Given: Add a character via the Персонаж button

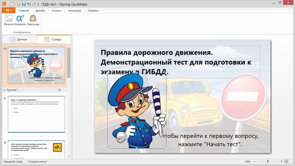Looking at the screenshot, I should click(x=33, y=20).
